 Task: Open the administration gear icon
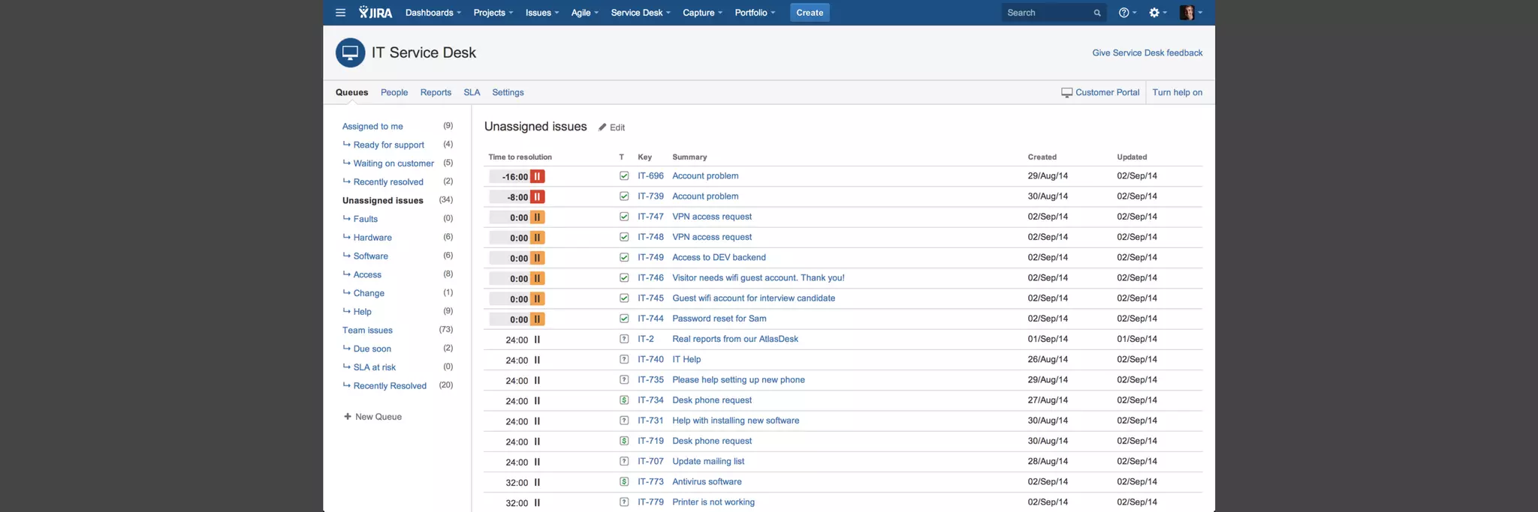[1154, 13]
